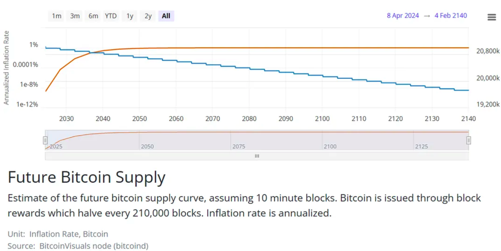This screenshot has height=251, width=501.
Task: Click the 2075 mark in navigator
Action: coord(239,146)
